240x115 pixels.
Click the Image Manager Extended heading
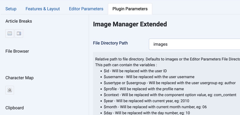[130, 24]
